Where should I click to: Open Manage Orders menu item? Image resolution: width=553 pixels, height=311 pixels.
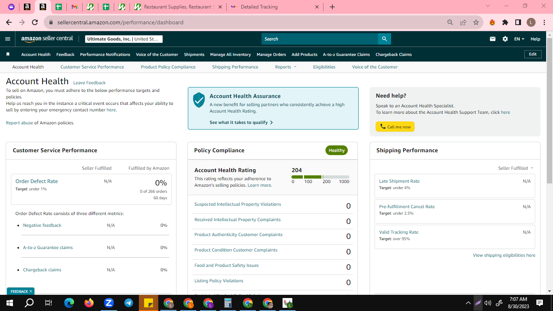[271, 54]
